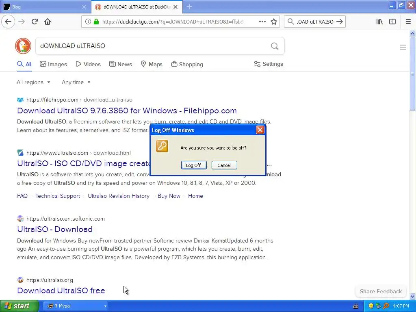
Task: Open Download UltraISO free link
Action: click(x=61, y=290)
